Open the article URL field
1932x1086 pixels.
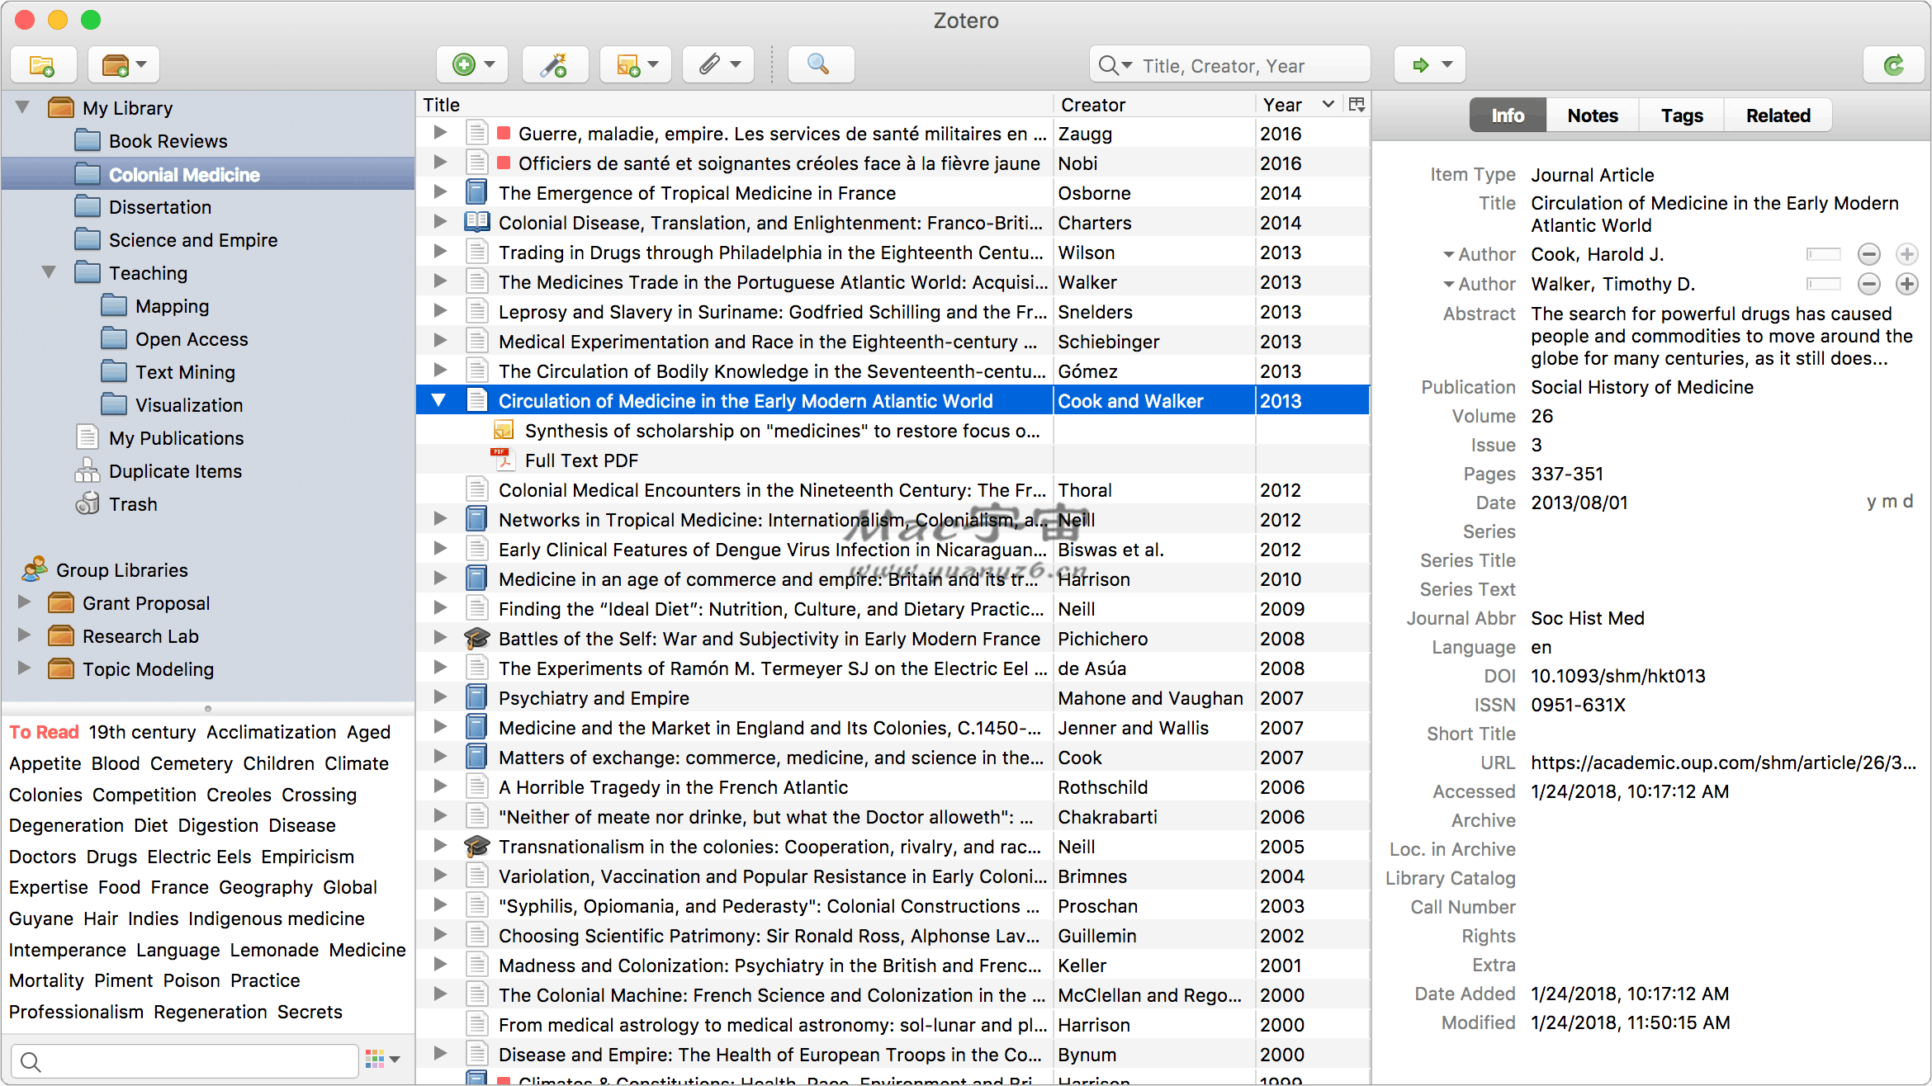tap(1722, 763)
